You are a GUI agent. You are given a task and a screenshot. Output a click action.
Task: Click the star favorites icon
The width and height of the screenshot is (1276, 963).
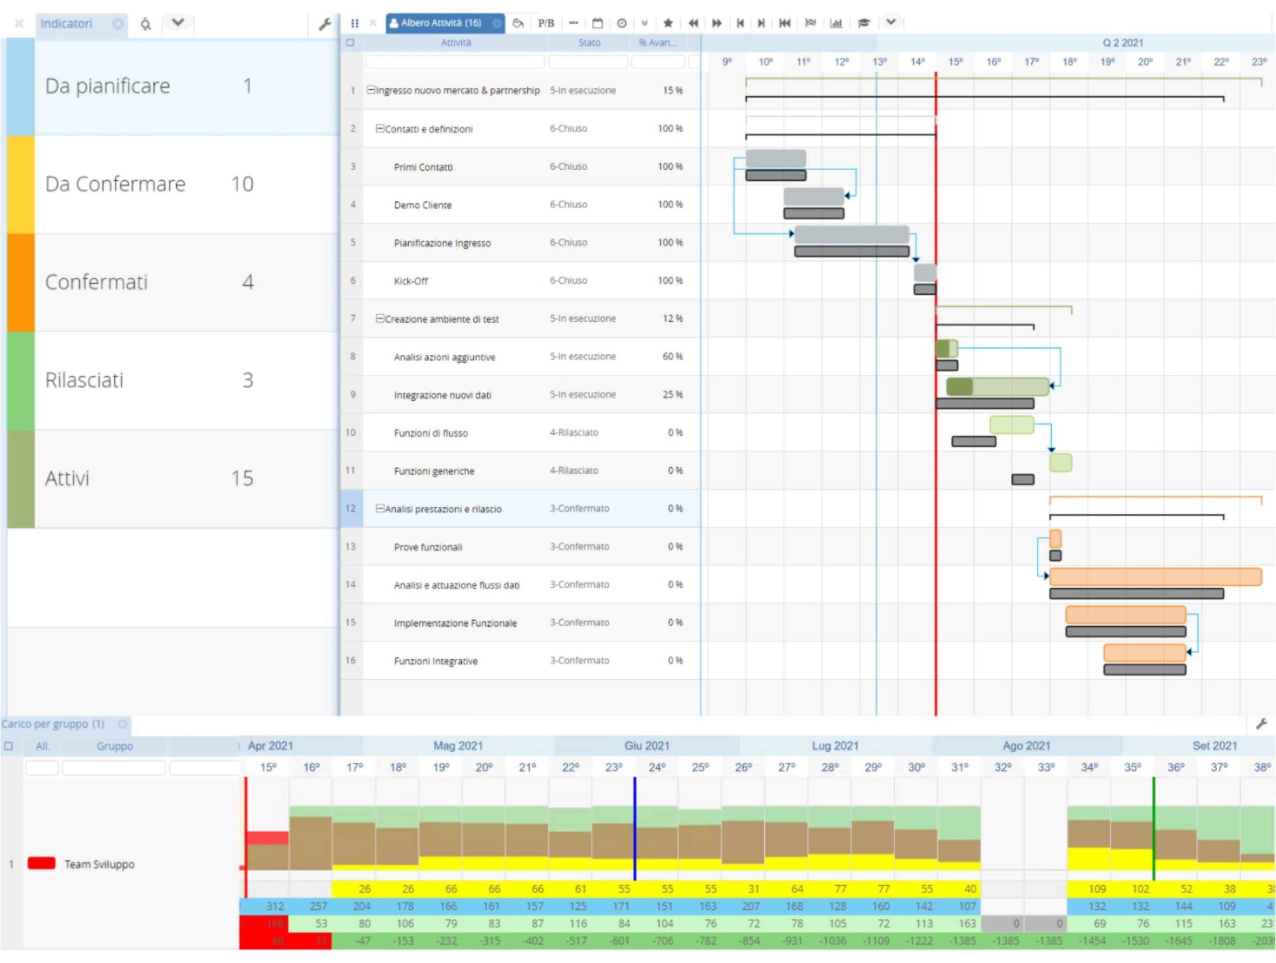(668, 23)
